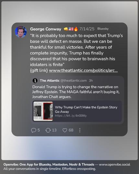Open the three-dot more options menu
The width and height of the screenshot is (139, 174).
tap(80, 130)
